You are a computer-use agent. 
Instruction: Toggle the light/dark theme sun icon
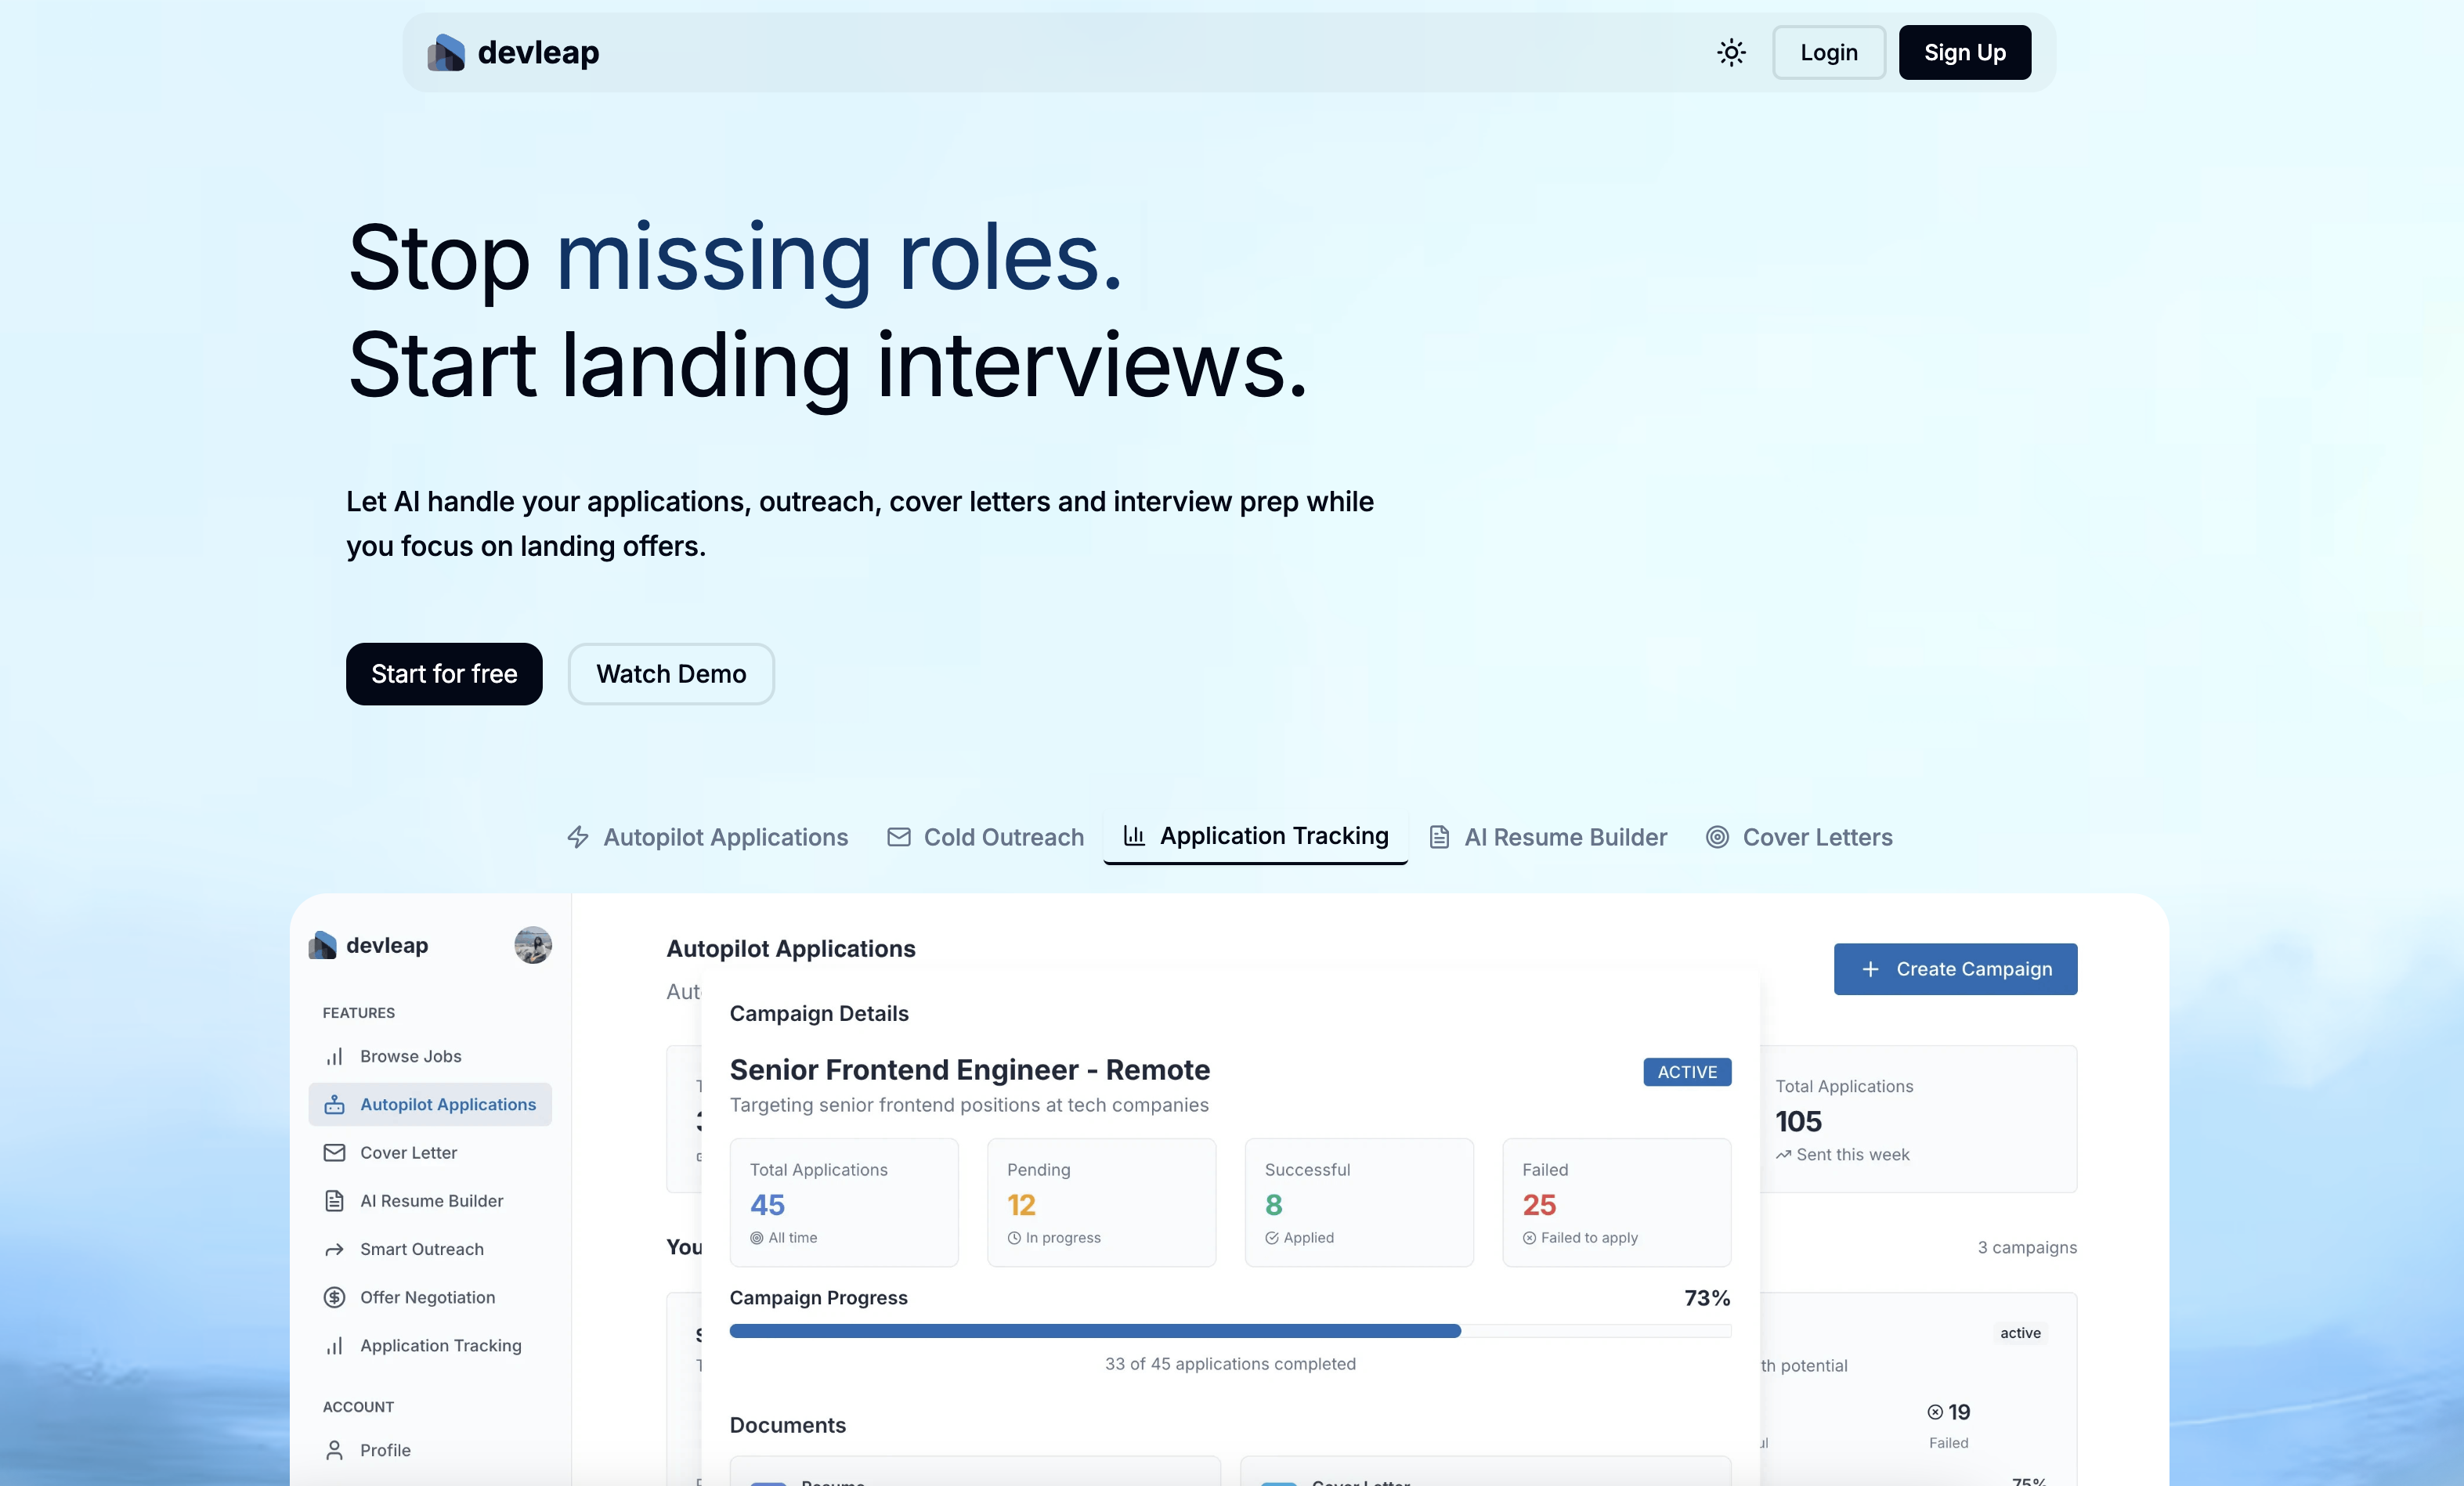[1731, 53]
